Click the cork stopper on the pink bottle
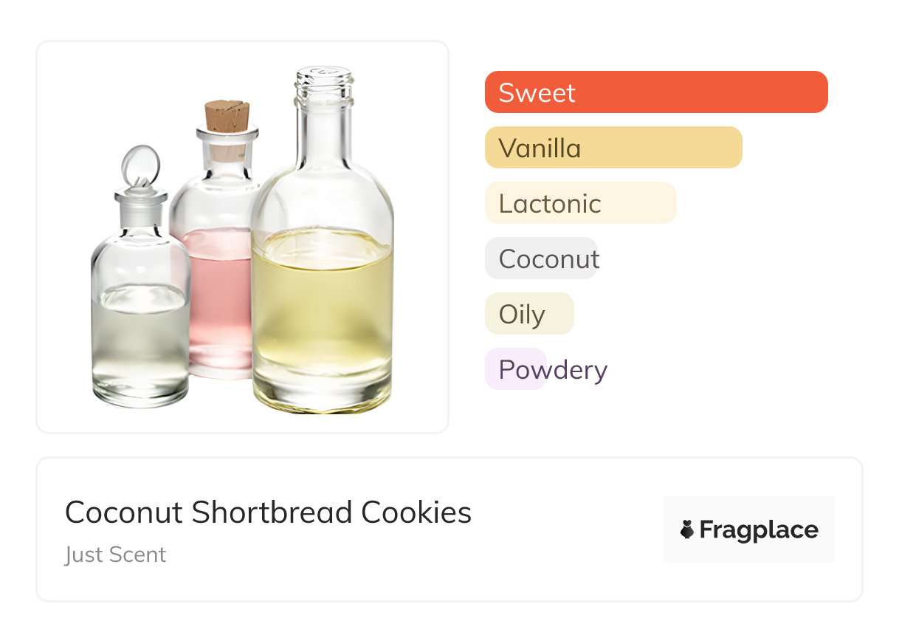Viewport: 899px width, 638px height. [x=227, y=117]
